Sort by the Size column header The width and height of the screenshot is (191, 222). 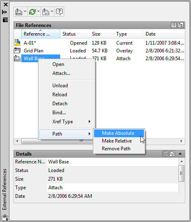pyautogui.click(x=101, y=34)
